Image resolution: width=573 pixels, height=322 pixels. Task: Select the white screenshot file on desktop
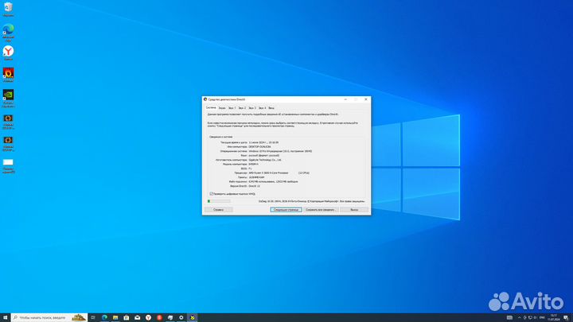8,165
